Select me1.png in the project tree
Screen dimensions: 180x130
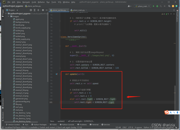[19, 107]
